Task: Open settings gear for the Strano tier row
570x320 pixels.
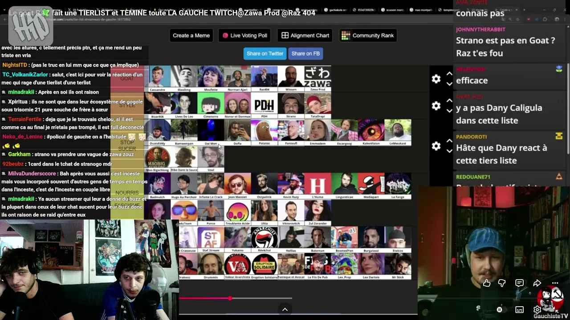Action: point(436,106)
